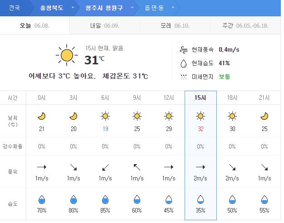Click the large sunny current weather icon
This screenshot has height=223, width=284.
(67, 56)
